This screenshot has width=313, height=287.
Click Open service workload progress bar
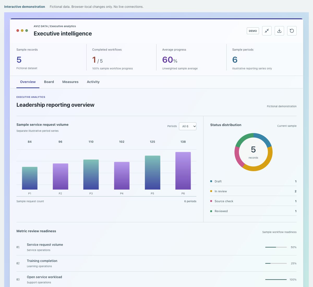tap(276, 279)
